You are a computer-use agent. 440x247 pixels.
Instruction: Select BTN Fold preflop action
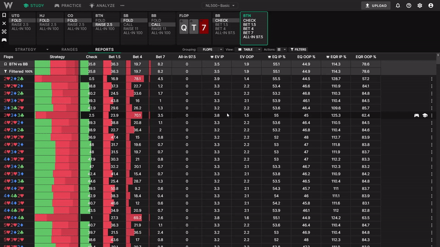(x=100, y=20)
